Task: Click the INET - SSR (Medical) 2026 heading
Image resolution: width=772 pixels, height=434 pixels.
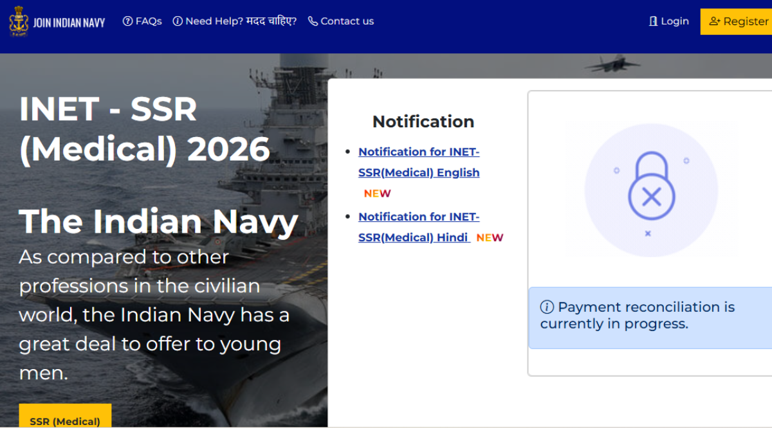Action: (x=145, y=129)
